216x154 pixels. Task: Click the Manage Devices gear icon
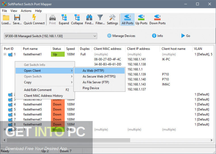pyautogui.click(x=109, y=36)
